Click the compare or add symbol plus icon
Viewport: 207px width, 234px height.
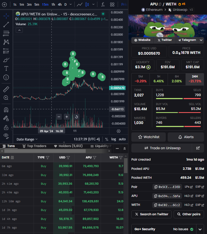(4, 5)
